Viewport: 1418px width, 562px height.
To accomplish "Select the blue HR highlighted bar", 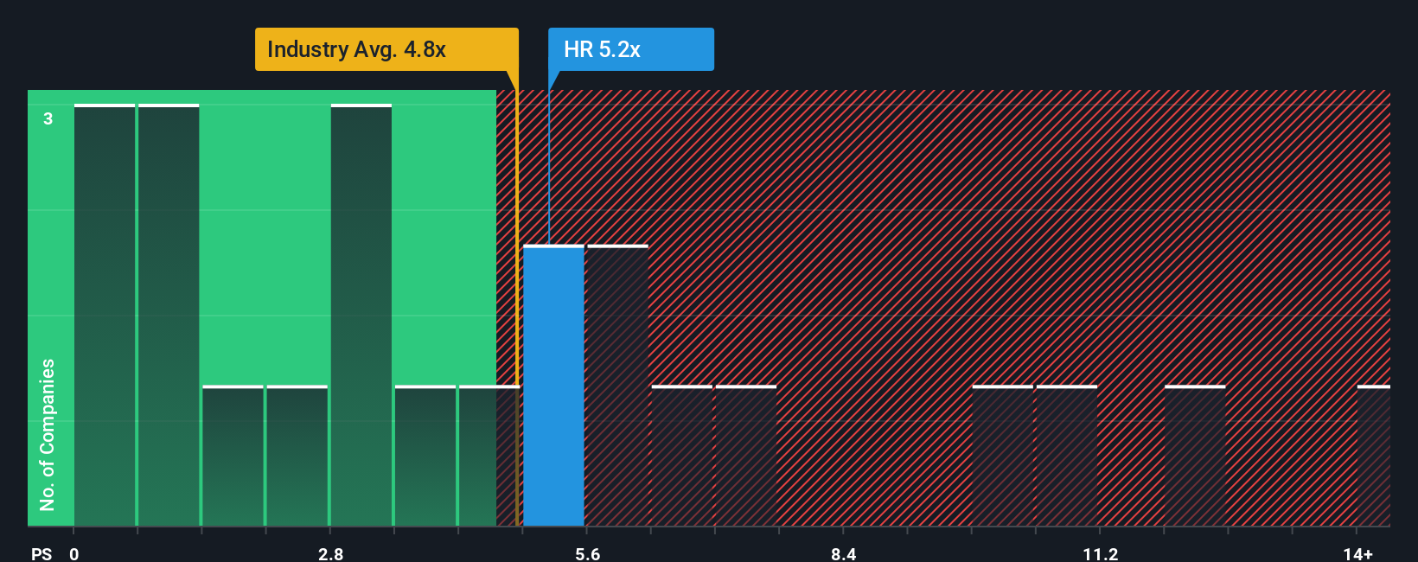I will (x=553, y=386).
